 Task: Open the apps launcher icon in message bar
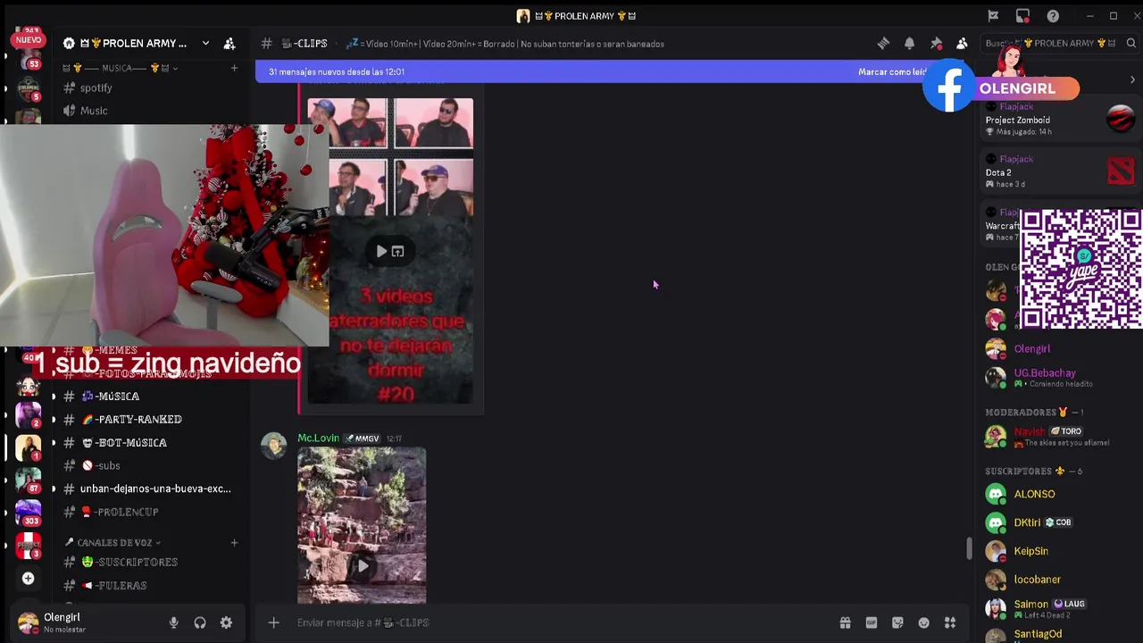tap(950, 622)
